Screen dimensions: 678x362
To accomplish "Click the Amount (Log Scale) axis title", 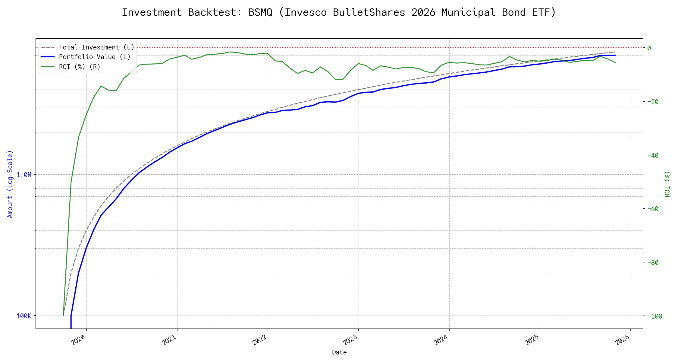I will tap(10, 184).
